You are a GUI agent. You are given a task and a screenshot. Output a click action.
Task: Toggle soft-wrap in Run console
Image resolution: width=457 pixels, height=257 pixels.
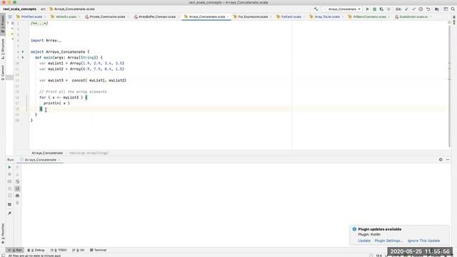point(17,181)
